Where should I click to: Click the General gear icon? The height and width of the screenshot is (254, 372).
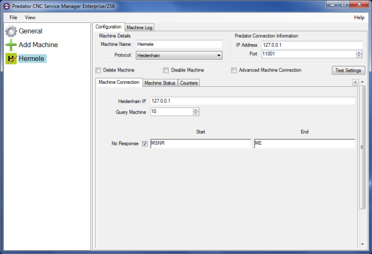[11, 31]
